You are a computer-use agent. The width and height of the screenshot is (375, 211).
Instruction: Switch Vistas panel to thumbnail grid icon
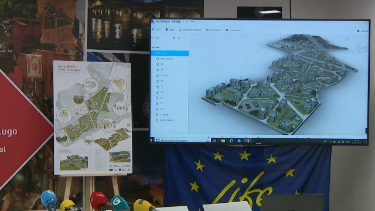tap(179, 38)
